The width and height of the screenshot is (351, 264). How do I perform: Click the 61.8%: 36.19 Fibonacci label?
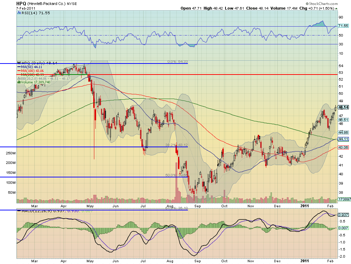177,208
